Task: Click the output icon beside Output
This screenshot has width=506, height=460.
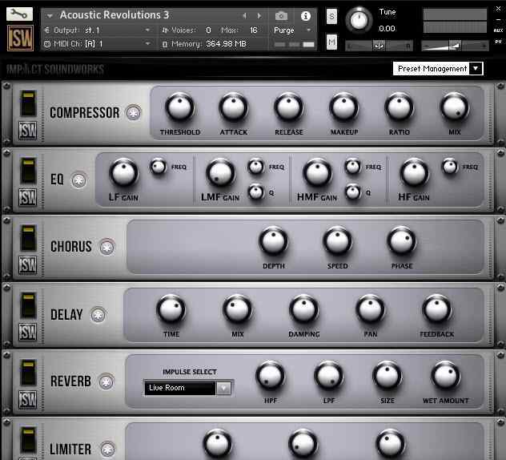Action: coord(47,30)
